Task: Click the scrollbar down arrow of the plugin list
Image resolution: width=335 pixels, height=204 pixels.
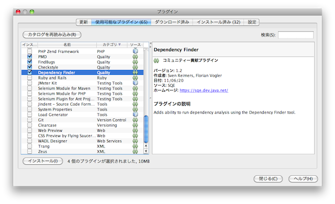Action: click(146, 151)
